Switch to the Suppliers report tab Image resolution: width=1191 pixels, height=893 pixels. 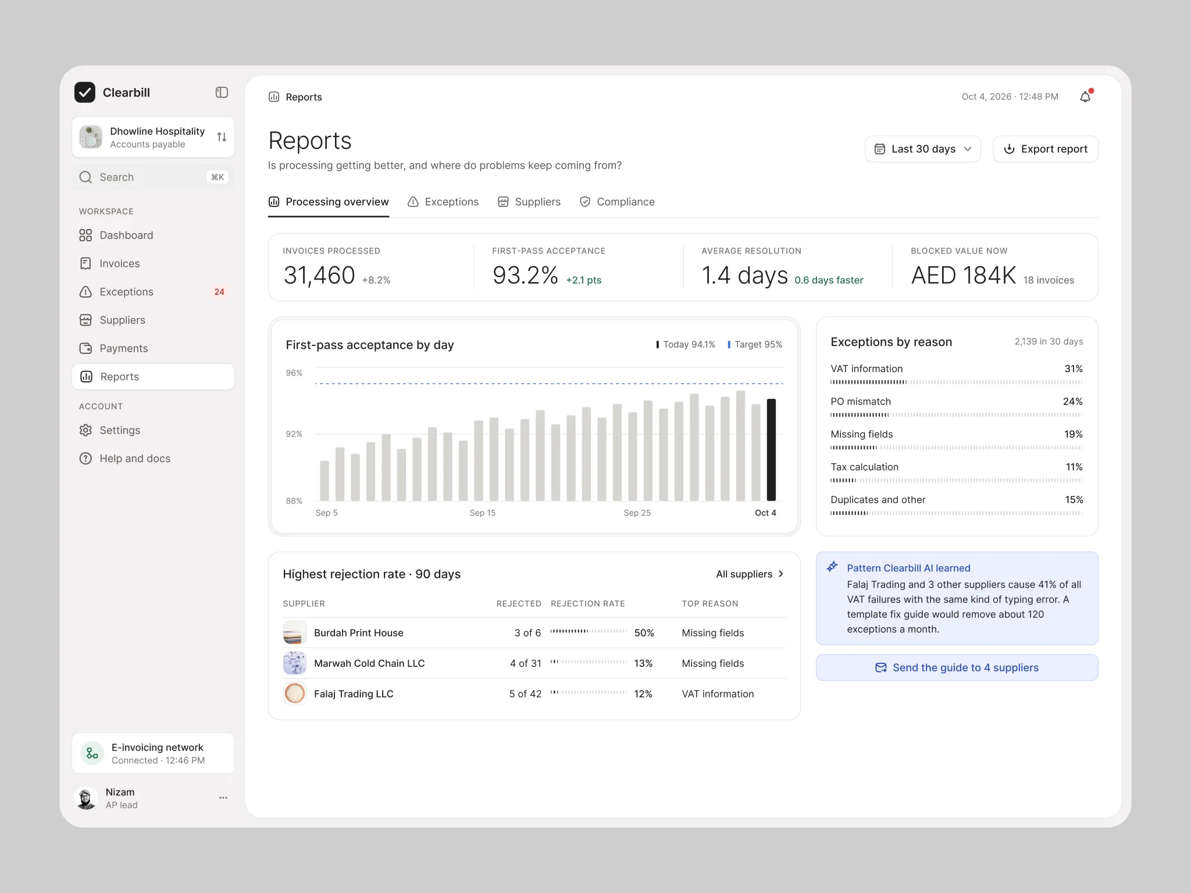pyautogui.click(x=529, y=202)
